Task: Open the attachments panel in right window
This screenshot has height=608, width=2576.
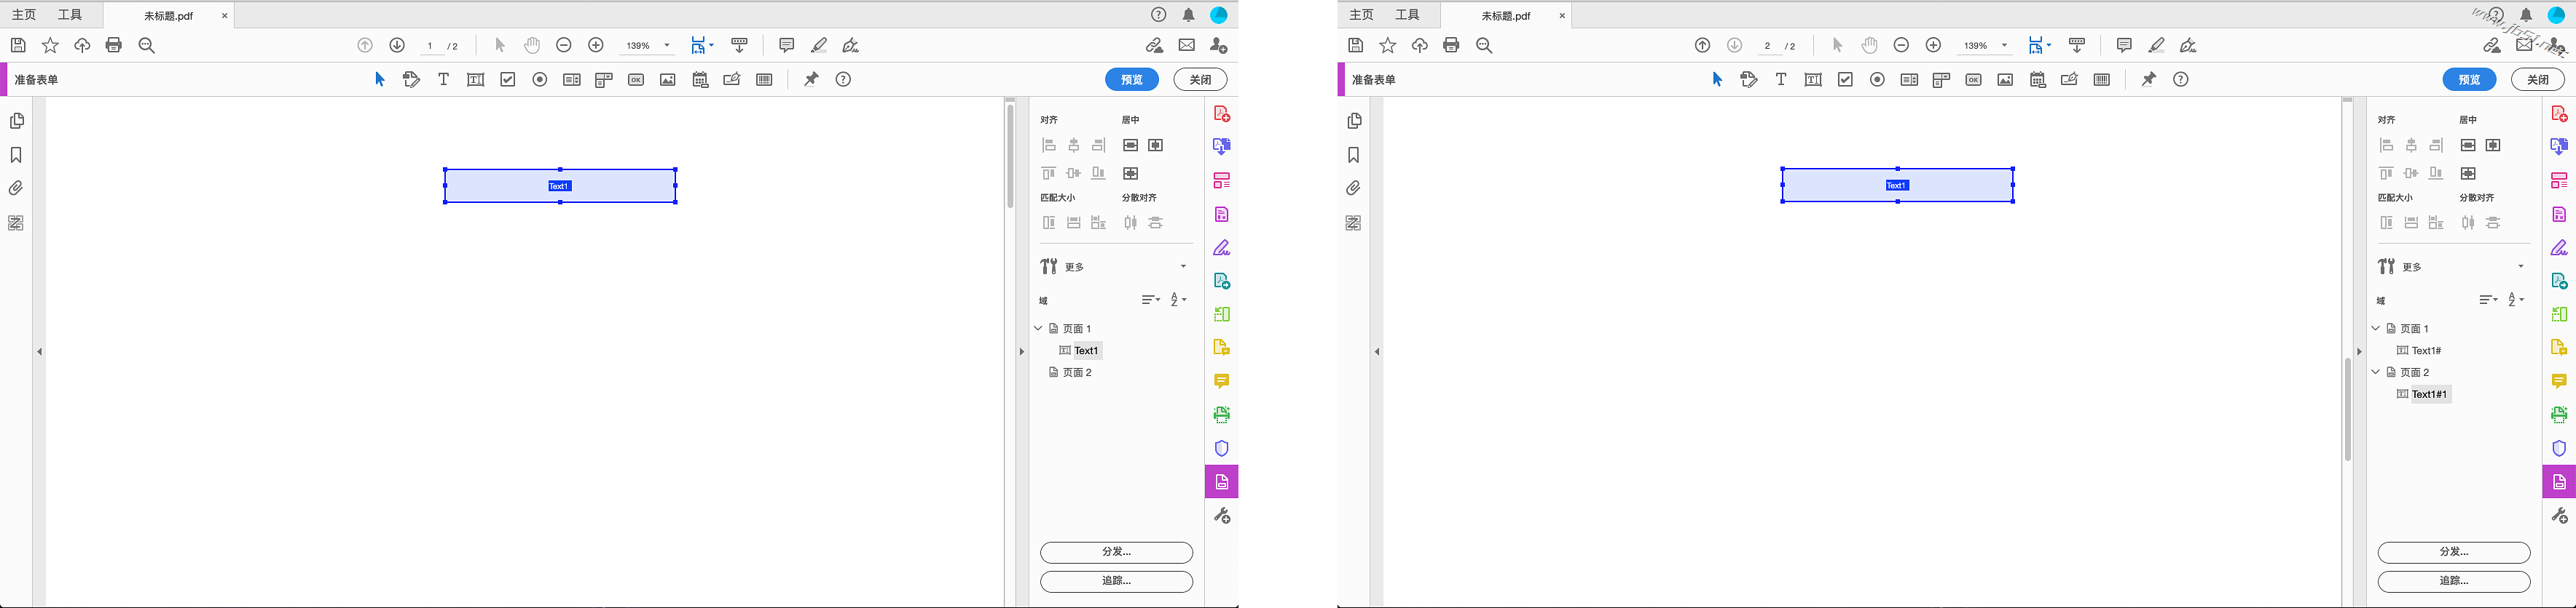Action: [x=1353, y=188]
